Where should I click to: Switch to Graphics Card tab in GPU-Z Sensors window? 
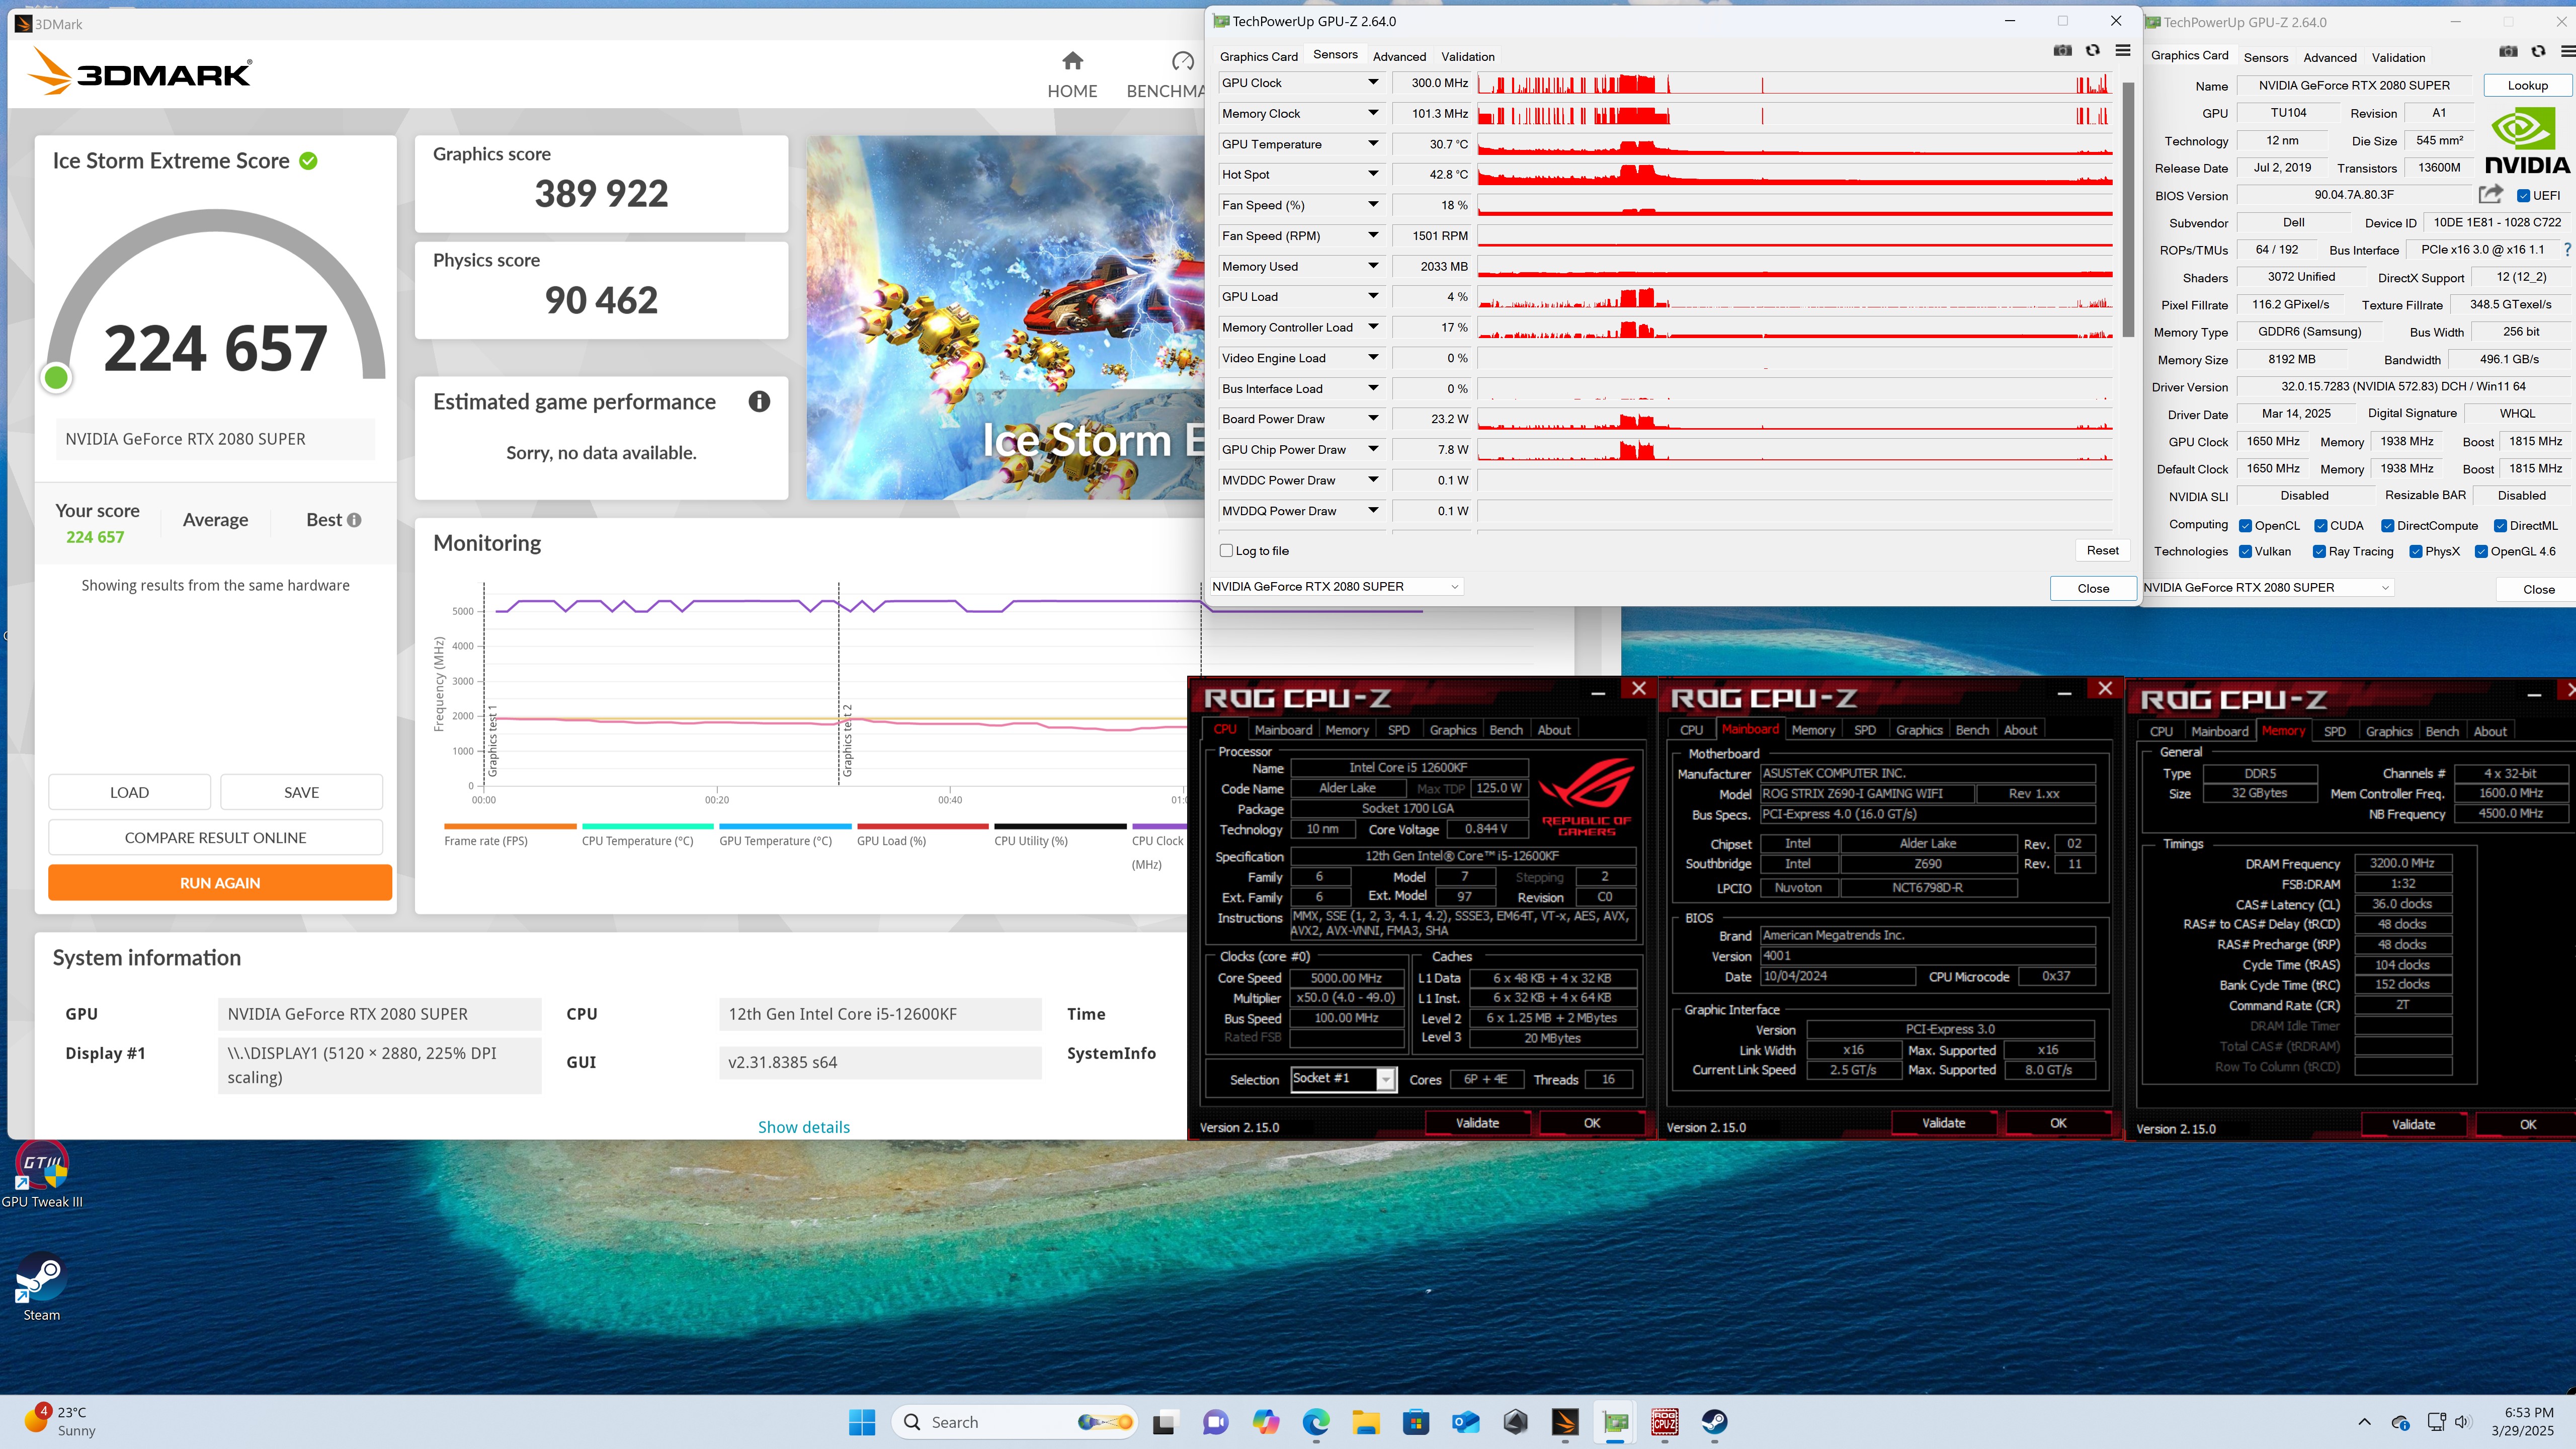click(1258, 57)
